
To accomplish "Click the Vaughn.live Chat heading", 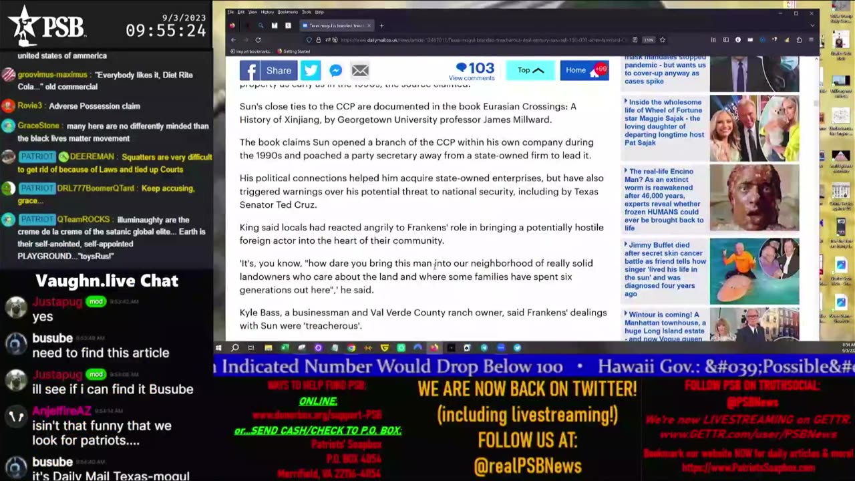I will 107,281.
